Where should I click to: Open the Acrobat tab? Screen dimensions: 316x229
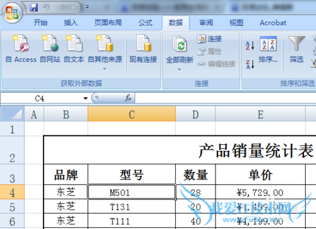point(273,23)
